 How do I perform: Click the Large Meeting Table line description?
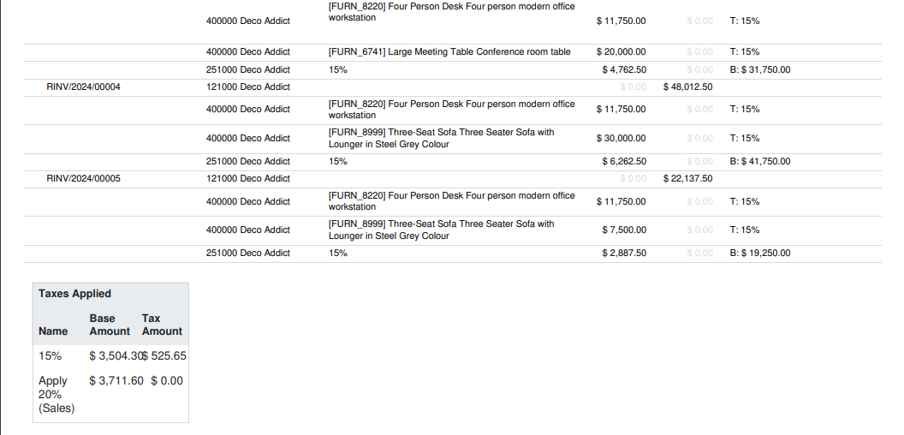[449, 52]
